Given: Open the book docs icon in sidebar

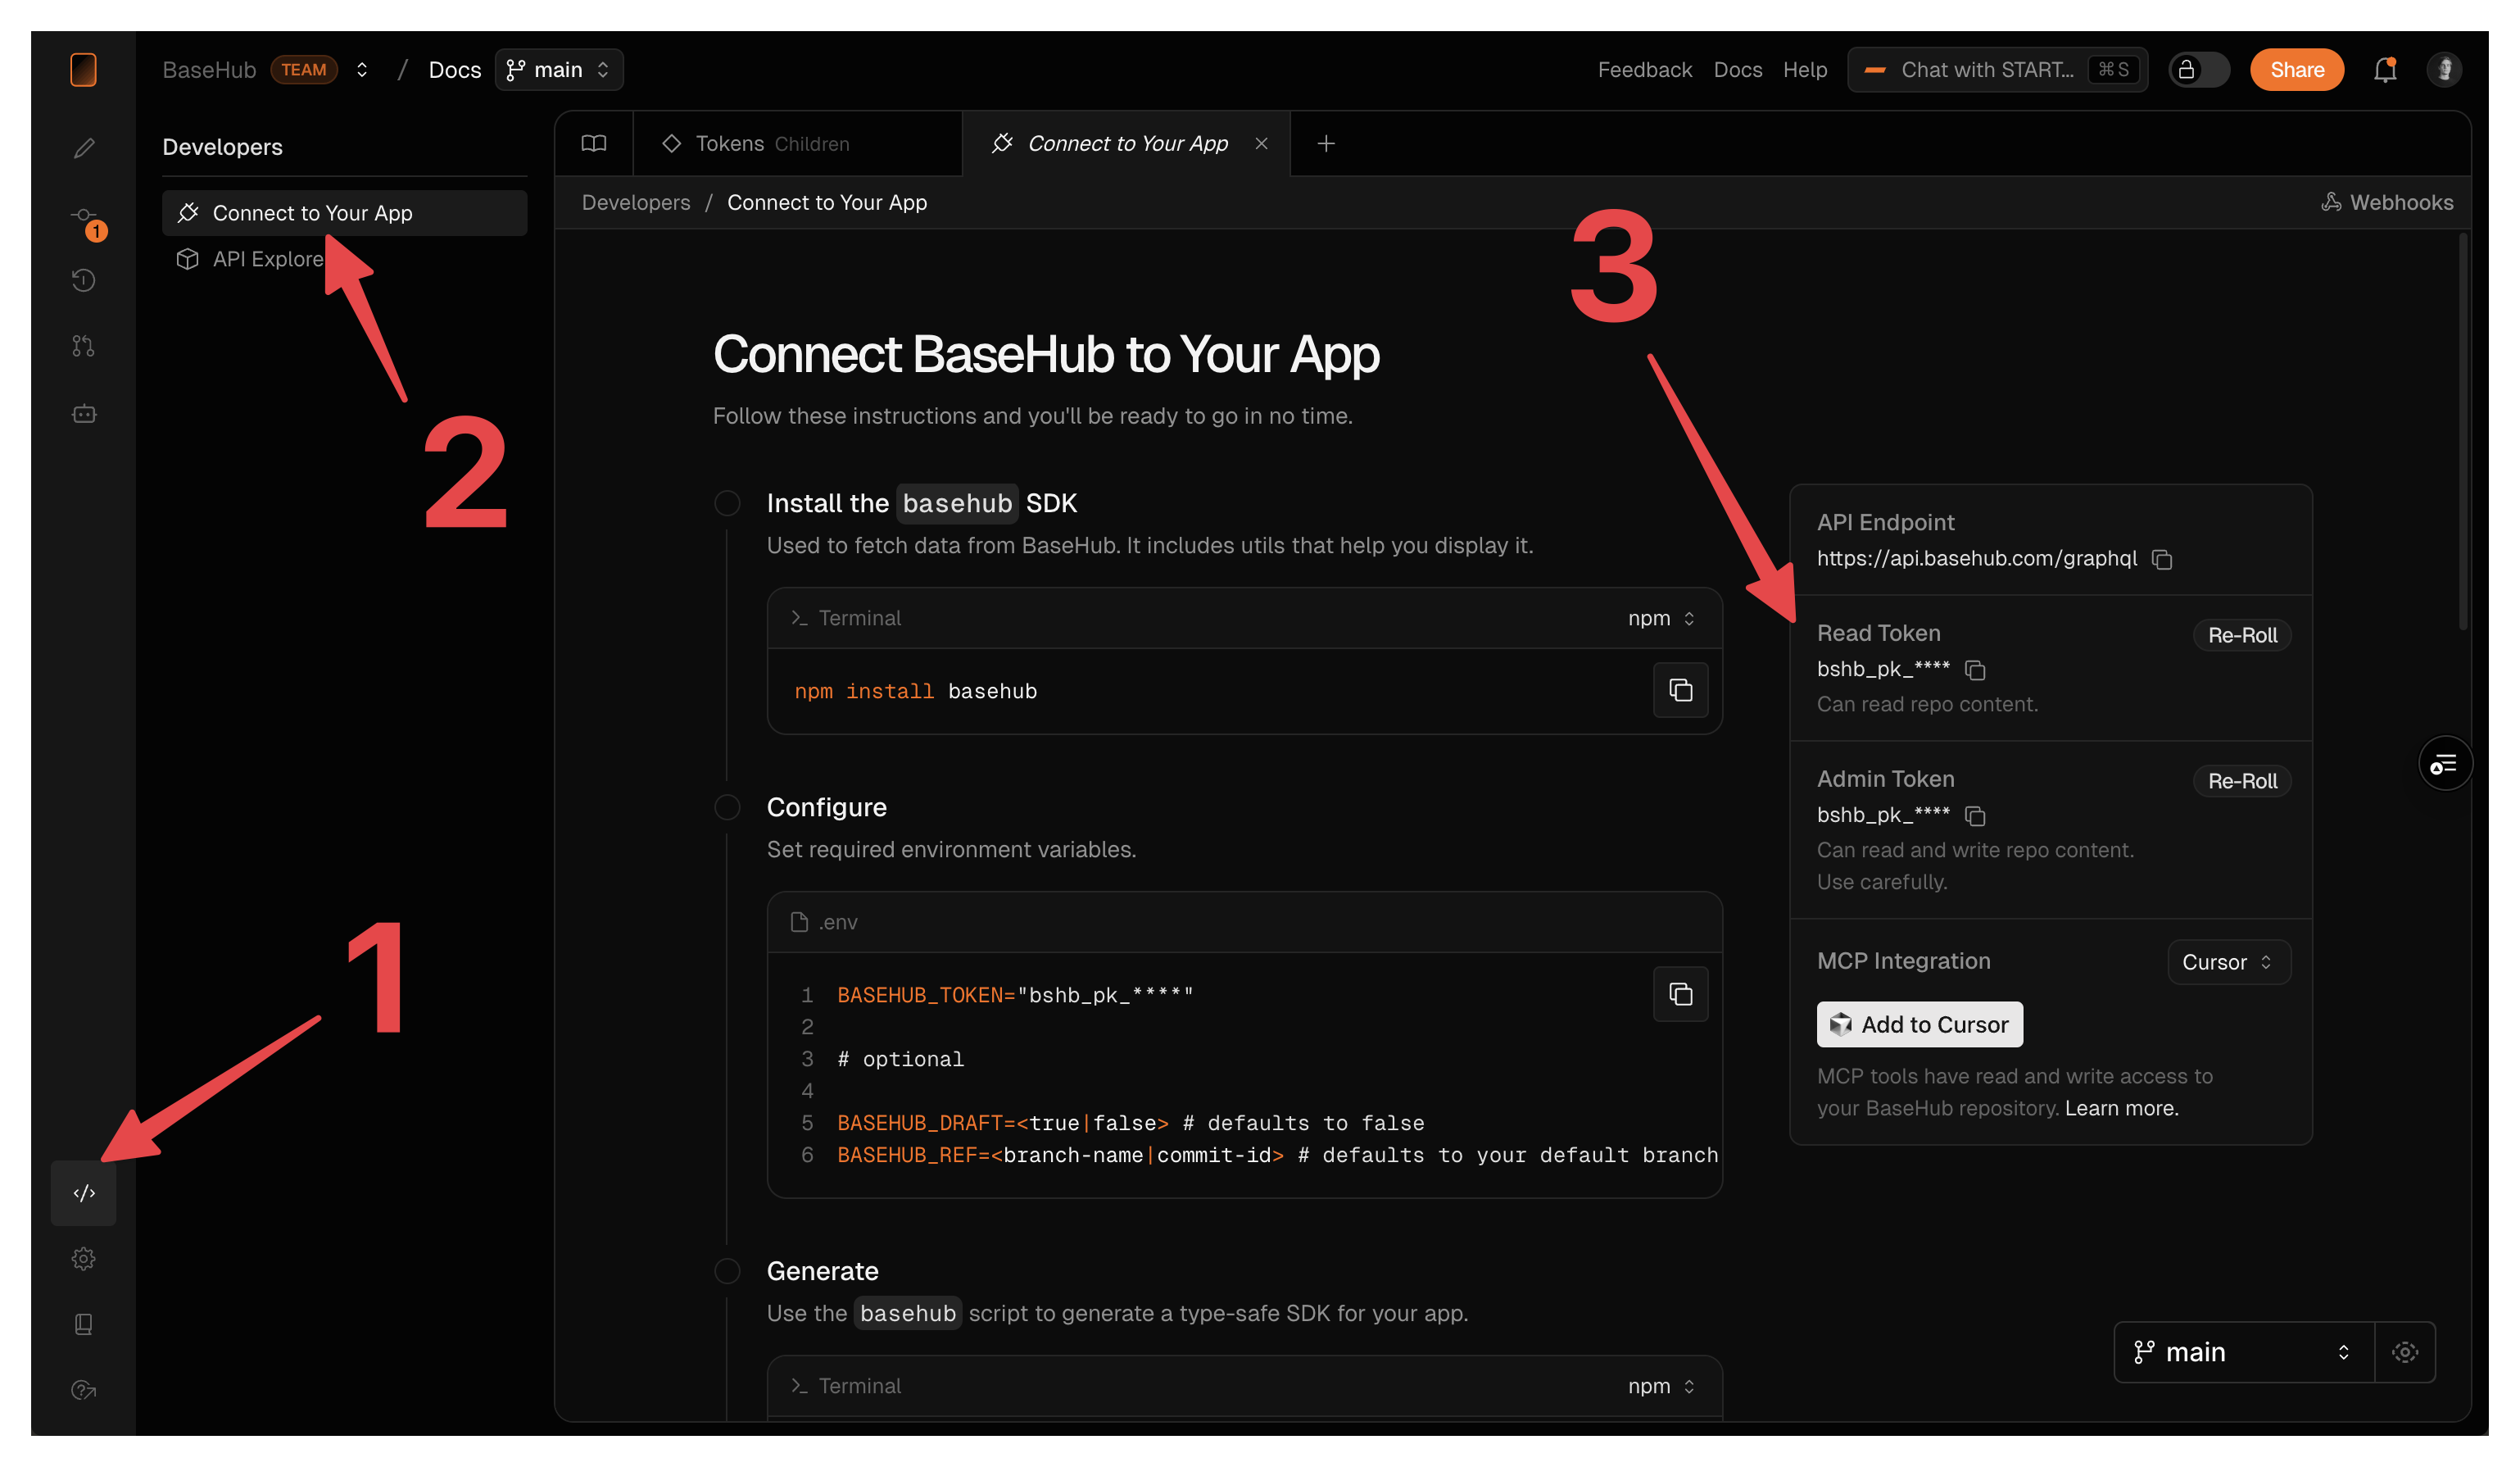Looking at the screenshot, I should point(84,1324).
